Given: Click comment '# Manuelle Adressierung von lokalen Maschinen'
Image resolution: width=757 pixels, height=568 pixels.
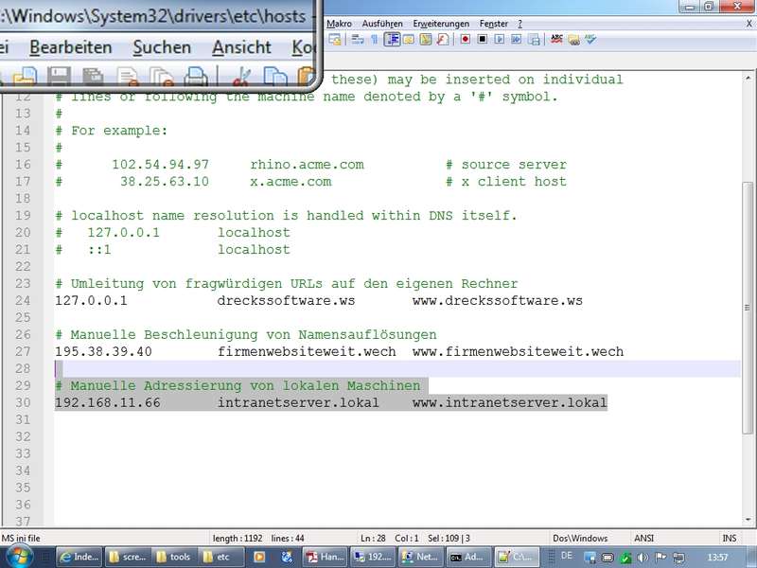Looking at the screenshot, I should [x=238, y=385].
